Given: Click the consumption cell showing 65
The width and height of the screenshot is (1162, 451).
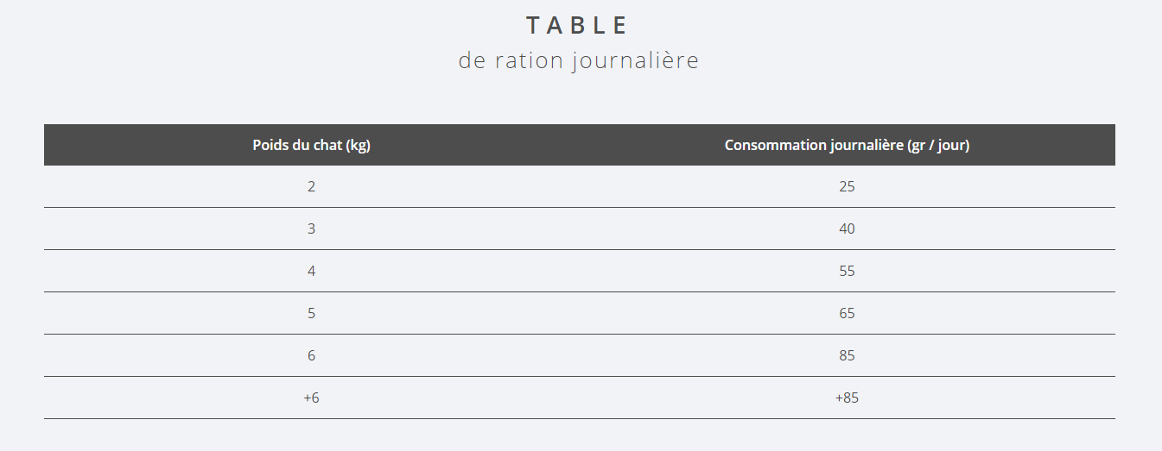Looking at the screenshot, I should pyautogui.click(x=847, y=313).
